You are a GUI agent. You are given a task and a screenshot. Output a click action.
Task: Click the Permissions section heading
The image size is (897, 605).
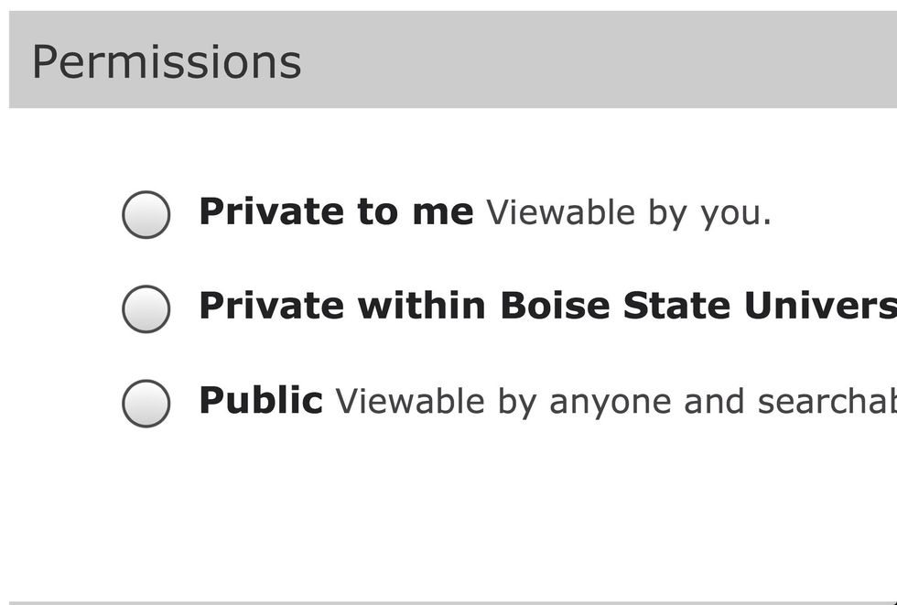coord(167,62)
